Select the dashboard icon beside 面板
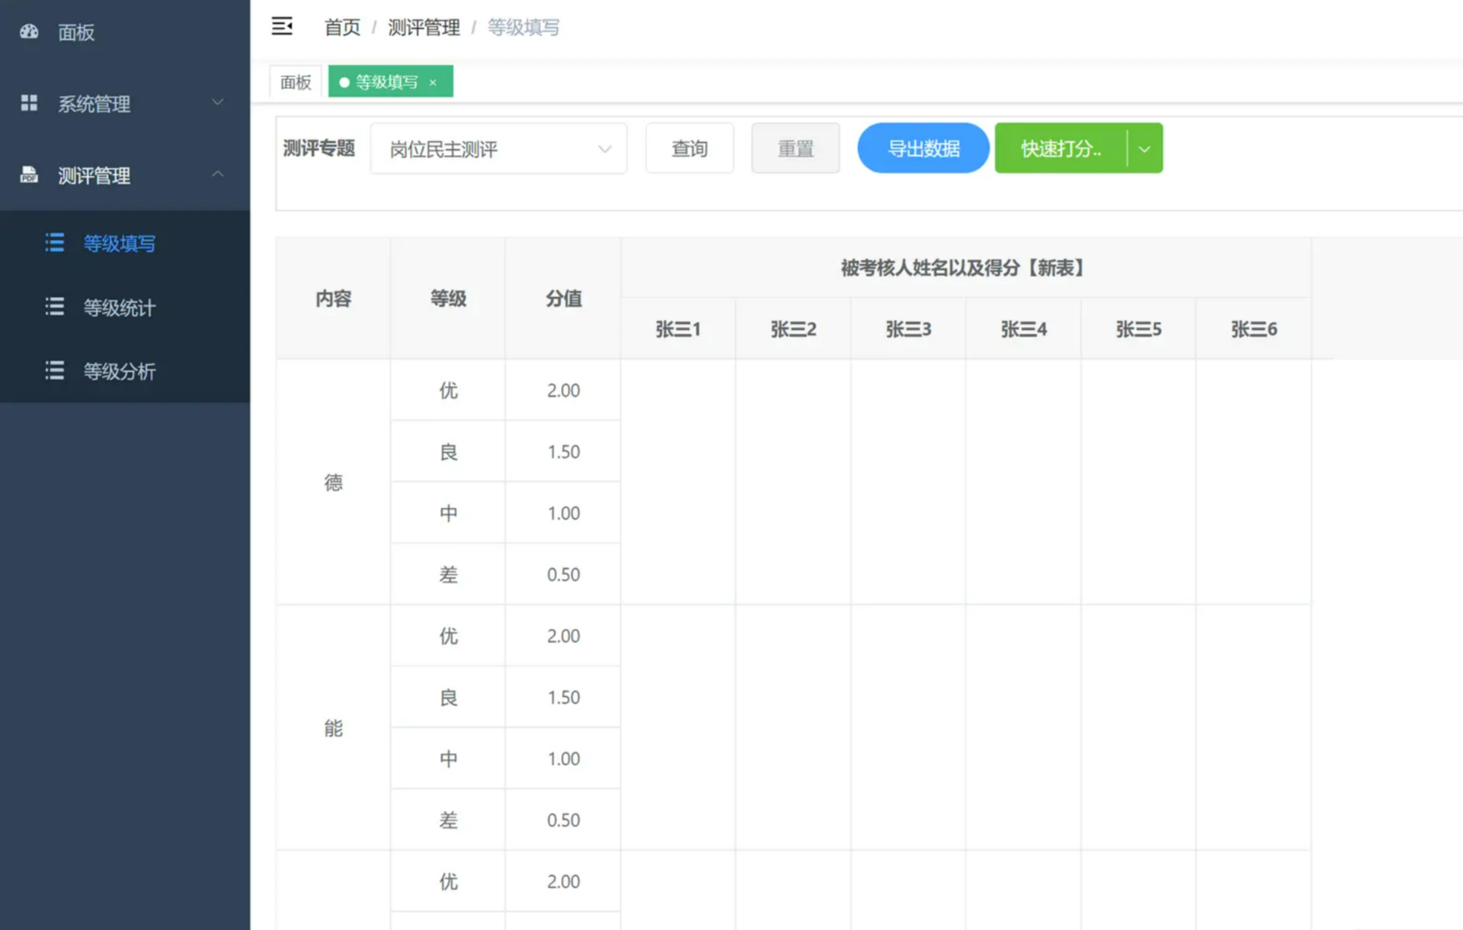This screenshot has width=1463, height=930. (29, 32)
